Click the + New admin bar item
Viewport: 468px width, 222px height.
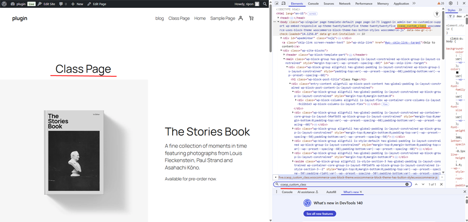coord(77,4)
